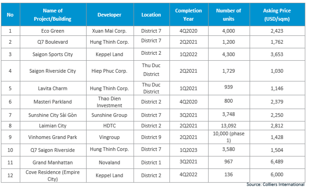Click the '800' units cell
This screenshot has width=310, height=192.
click(229, 102)
